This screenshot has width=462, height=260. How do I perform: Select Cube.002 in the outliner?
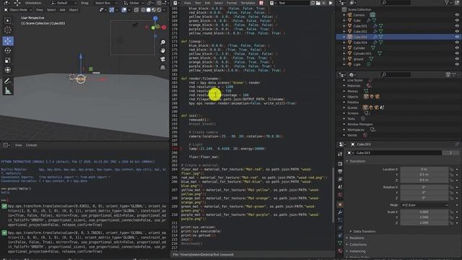[360, 31]
